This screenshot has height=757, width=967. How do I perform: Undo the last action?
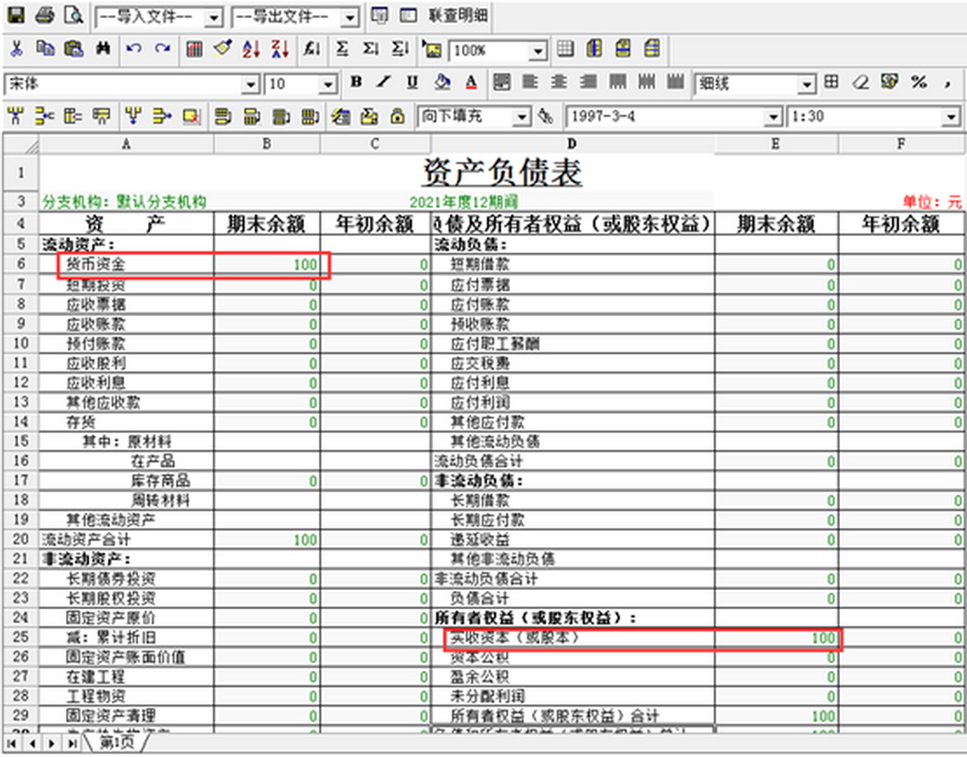coord(133,49)
